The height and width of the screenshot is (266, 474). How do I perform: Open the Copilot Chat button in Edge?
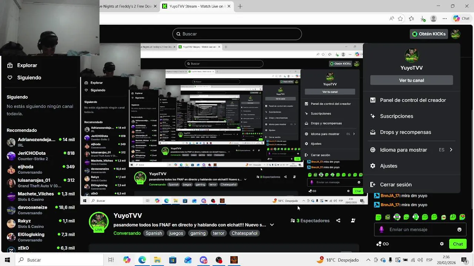click(461, 18)
